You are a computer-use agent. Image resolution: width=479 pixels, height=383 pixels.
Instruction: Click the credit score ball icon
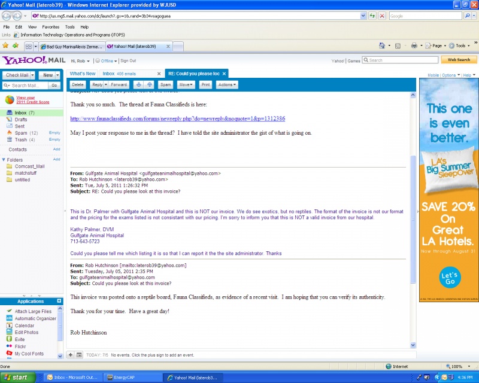click(x=10, y=99)
